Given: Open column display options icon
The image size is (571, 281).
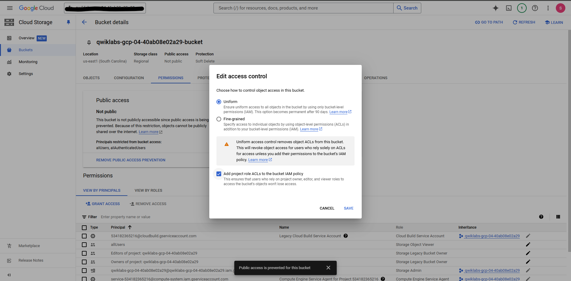Looking at the screenshot, I should (x=558, y=217).
